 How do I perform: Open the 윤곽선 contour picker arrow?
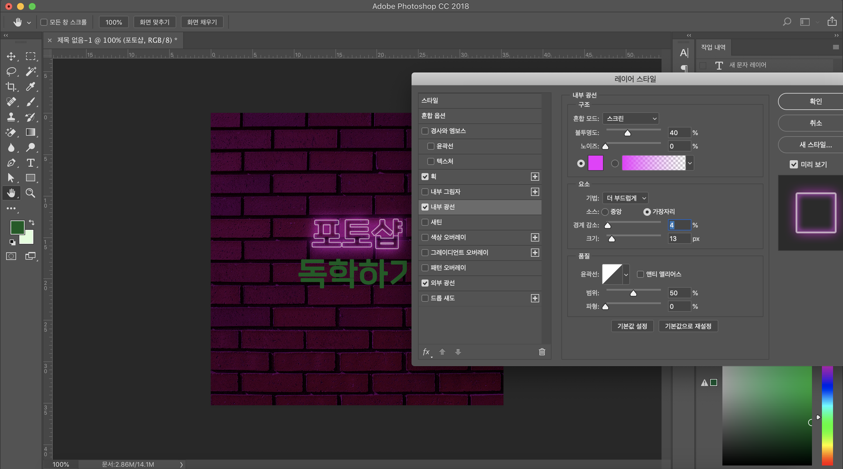(x=626, y=274)
